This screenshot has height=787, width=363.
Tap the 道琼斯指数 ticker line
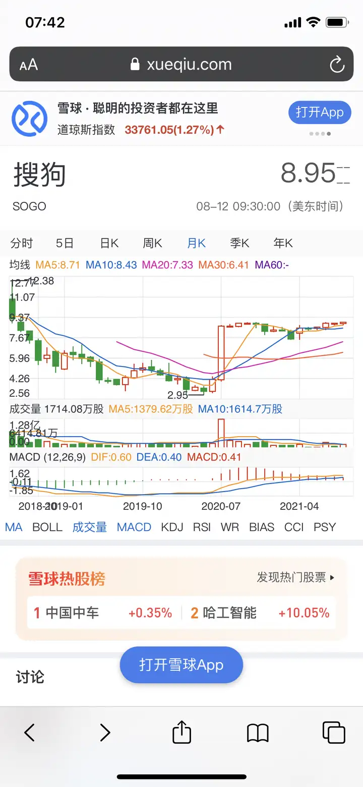click(141, 130)
